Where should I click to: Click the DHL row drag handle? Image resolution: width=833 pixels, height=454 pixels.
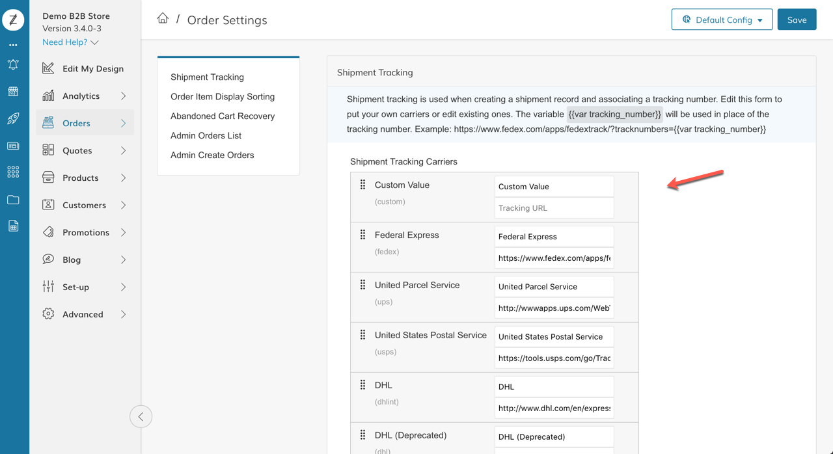coord(363,385)
